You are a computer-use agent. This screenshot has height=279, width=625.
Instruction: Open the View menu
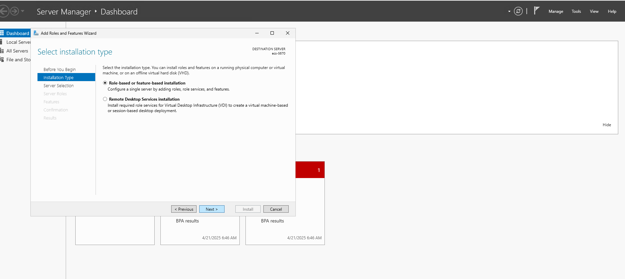point(594,11)
